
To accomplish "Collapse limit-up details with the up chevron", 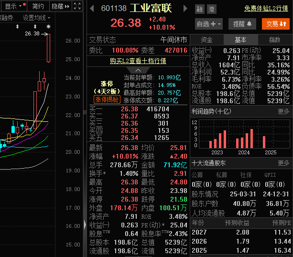I will [x=138, y=70].
